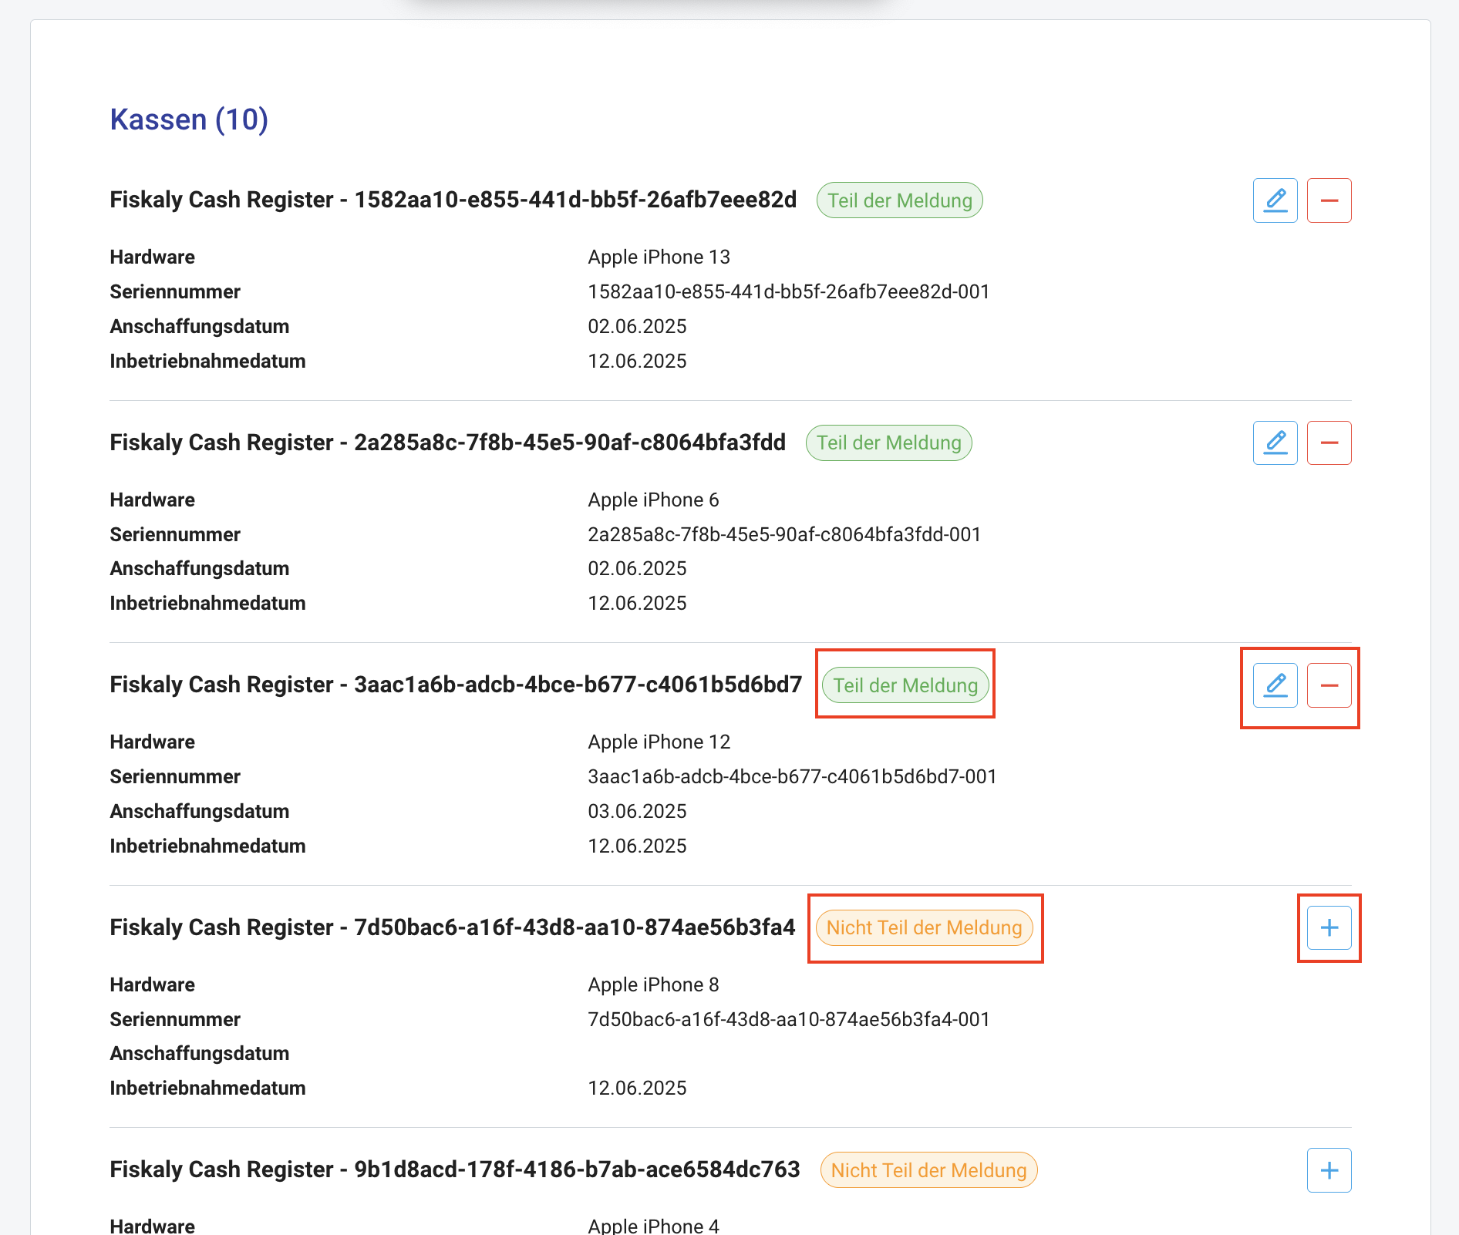Select title of Fiskaly Cash Register 1582aa10
1459x1235 pixels.
click(x=453, y=200)
